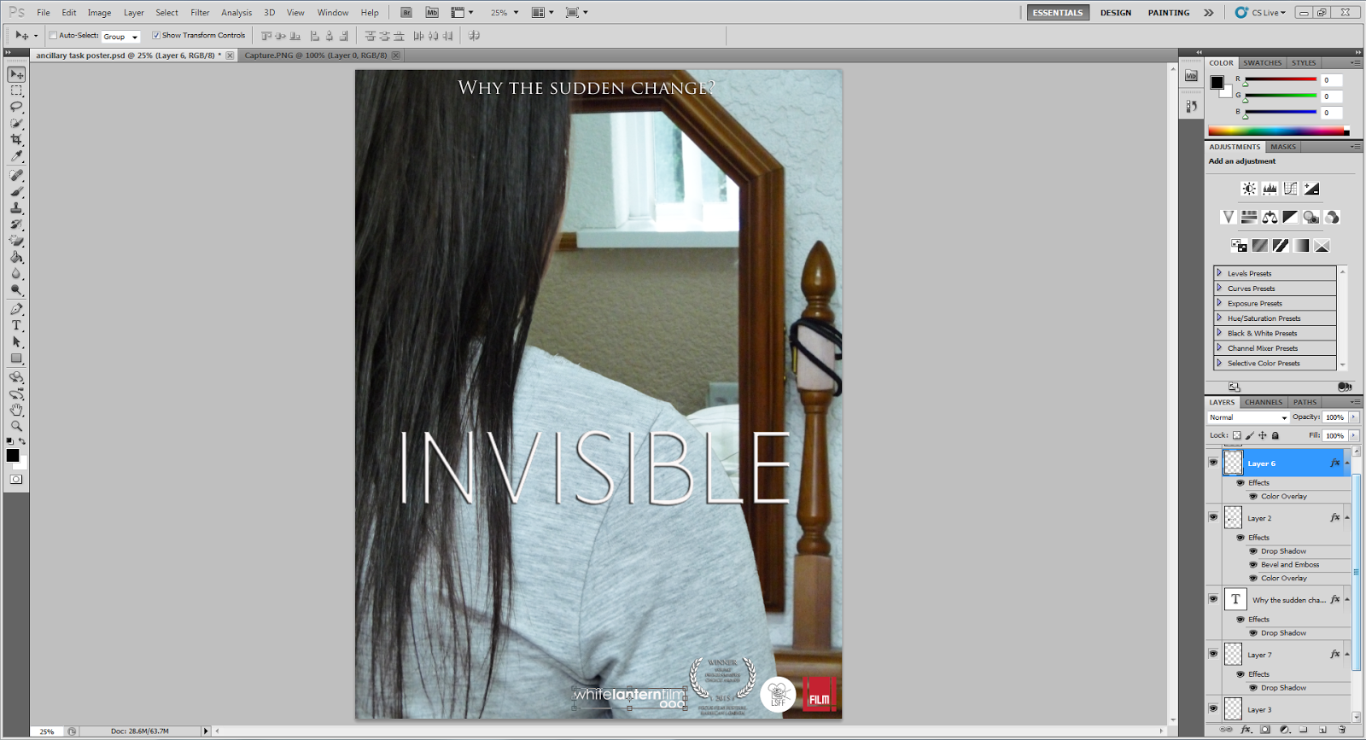Open the Masks panel tab

click(1283, 147)
